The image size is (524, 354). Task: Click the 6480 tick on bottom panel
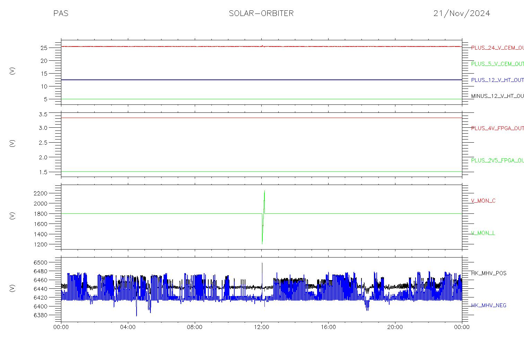pyautogui.click(x=41, y=271)
